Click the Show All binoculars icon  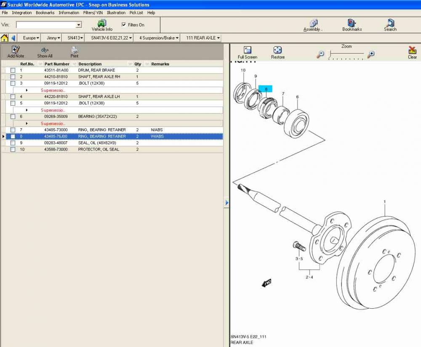click(x=45, y=50)
